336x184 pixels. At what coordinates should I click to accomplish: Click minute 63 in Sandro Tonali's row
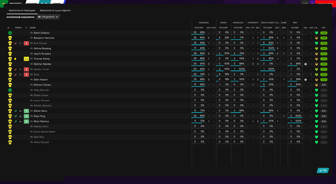tap(20, 70)
